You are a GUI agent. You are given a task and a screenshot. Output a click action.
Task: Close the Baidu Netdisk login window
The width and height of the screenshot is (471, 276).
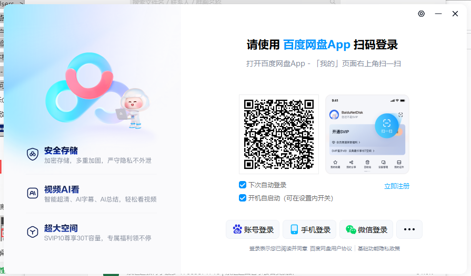pyautogui.click(x=455, y=14)
